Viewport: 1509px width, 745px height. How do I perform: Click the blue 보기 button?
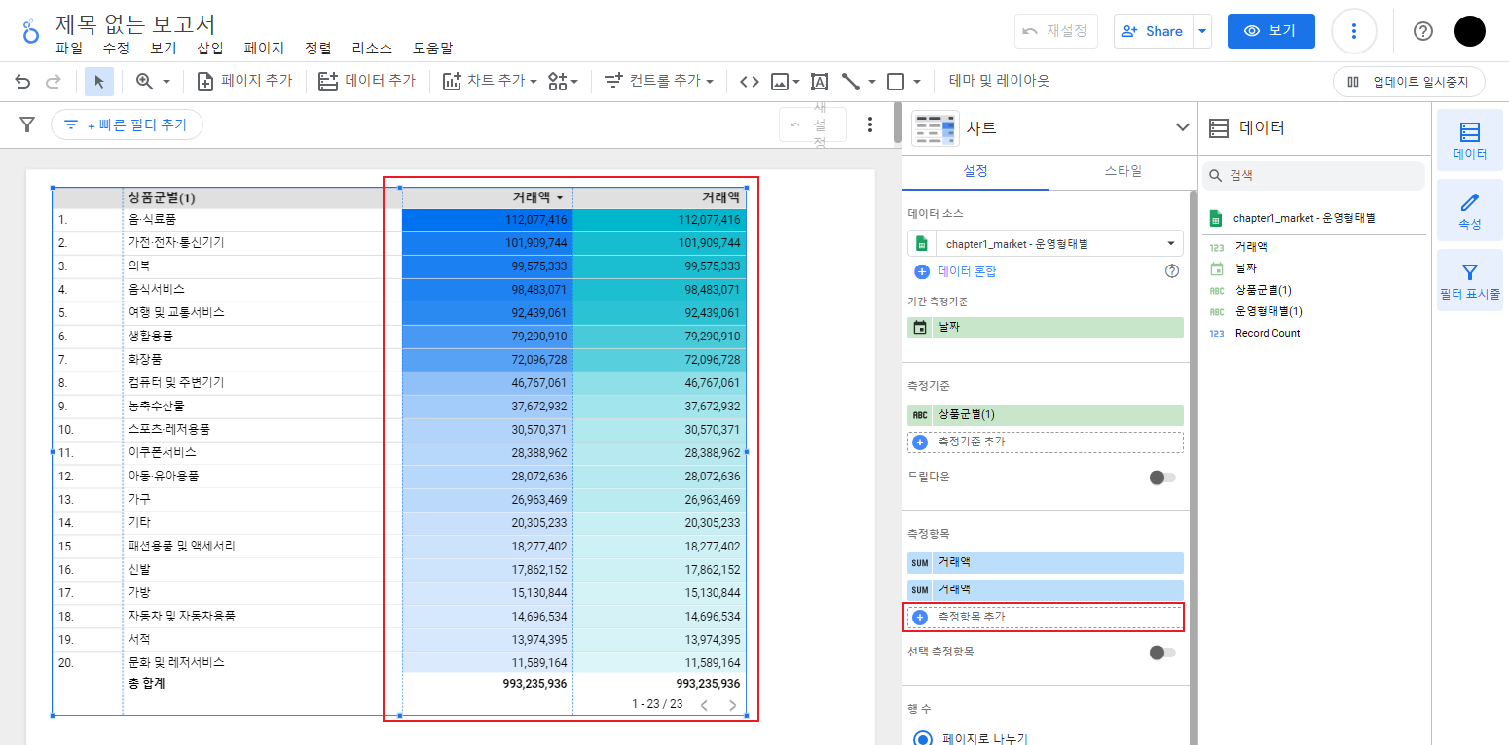coord(1270,31)
